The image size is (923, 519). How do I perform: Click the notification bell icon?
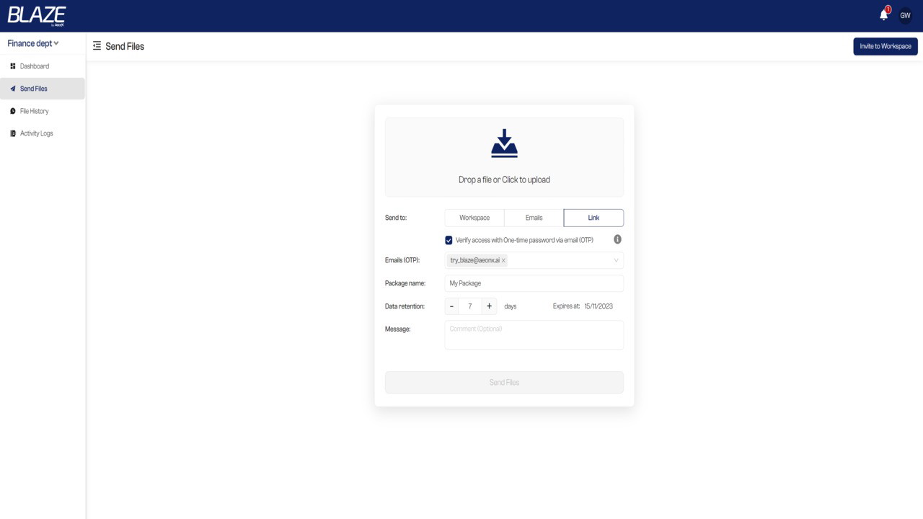883,15
